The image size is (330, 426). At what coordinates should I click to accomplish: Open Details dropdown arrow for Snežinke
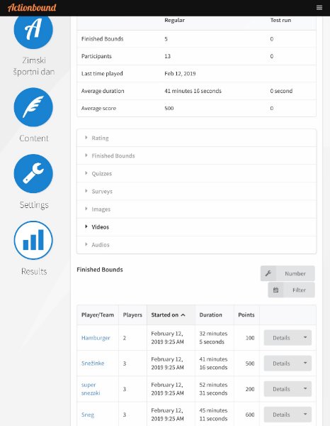click(305, 364)
